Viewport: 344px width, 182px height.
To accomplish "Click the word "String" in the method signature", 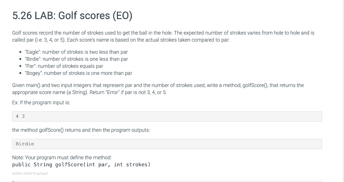I will click(43, 165).
